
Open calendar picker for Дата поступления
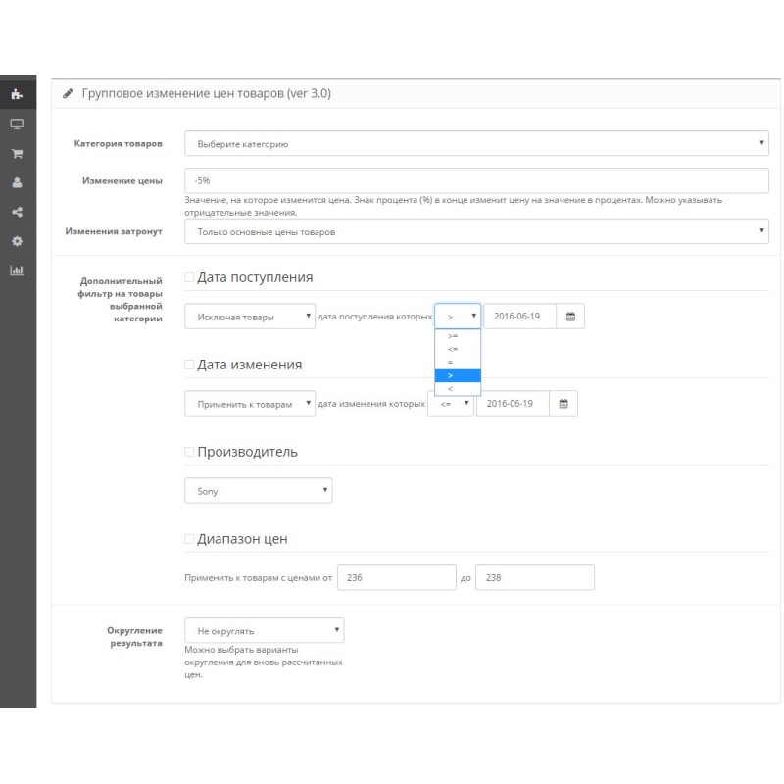pyautogui.click(x=570, y=317)
